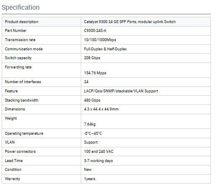Click the 7.64kg value

click(x=90, y=124)
